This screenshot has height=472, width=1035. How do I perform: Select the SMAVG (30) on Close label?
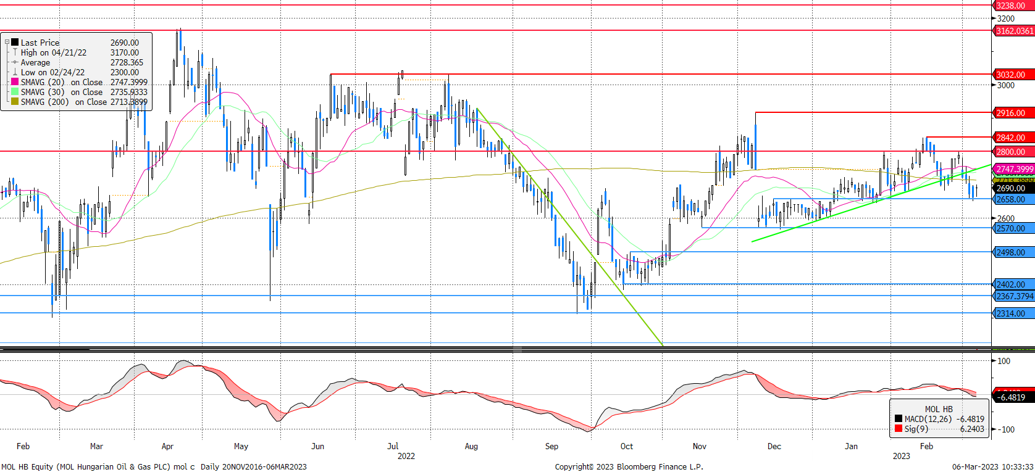[x=62, y=92]
